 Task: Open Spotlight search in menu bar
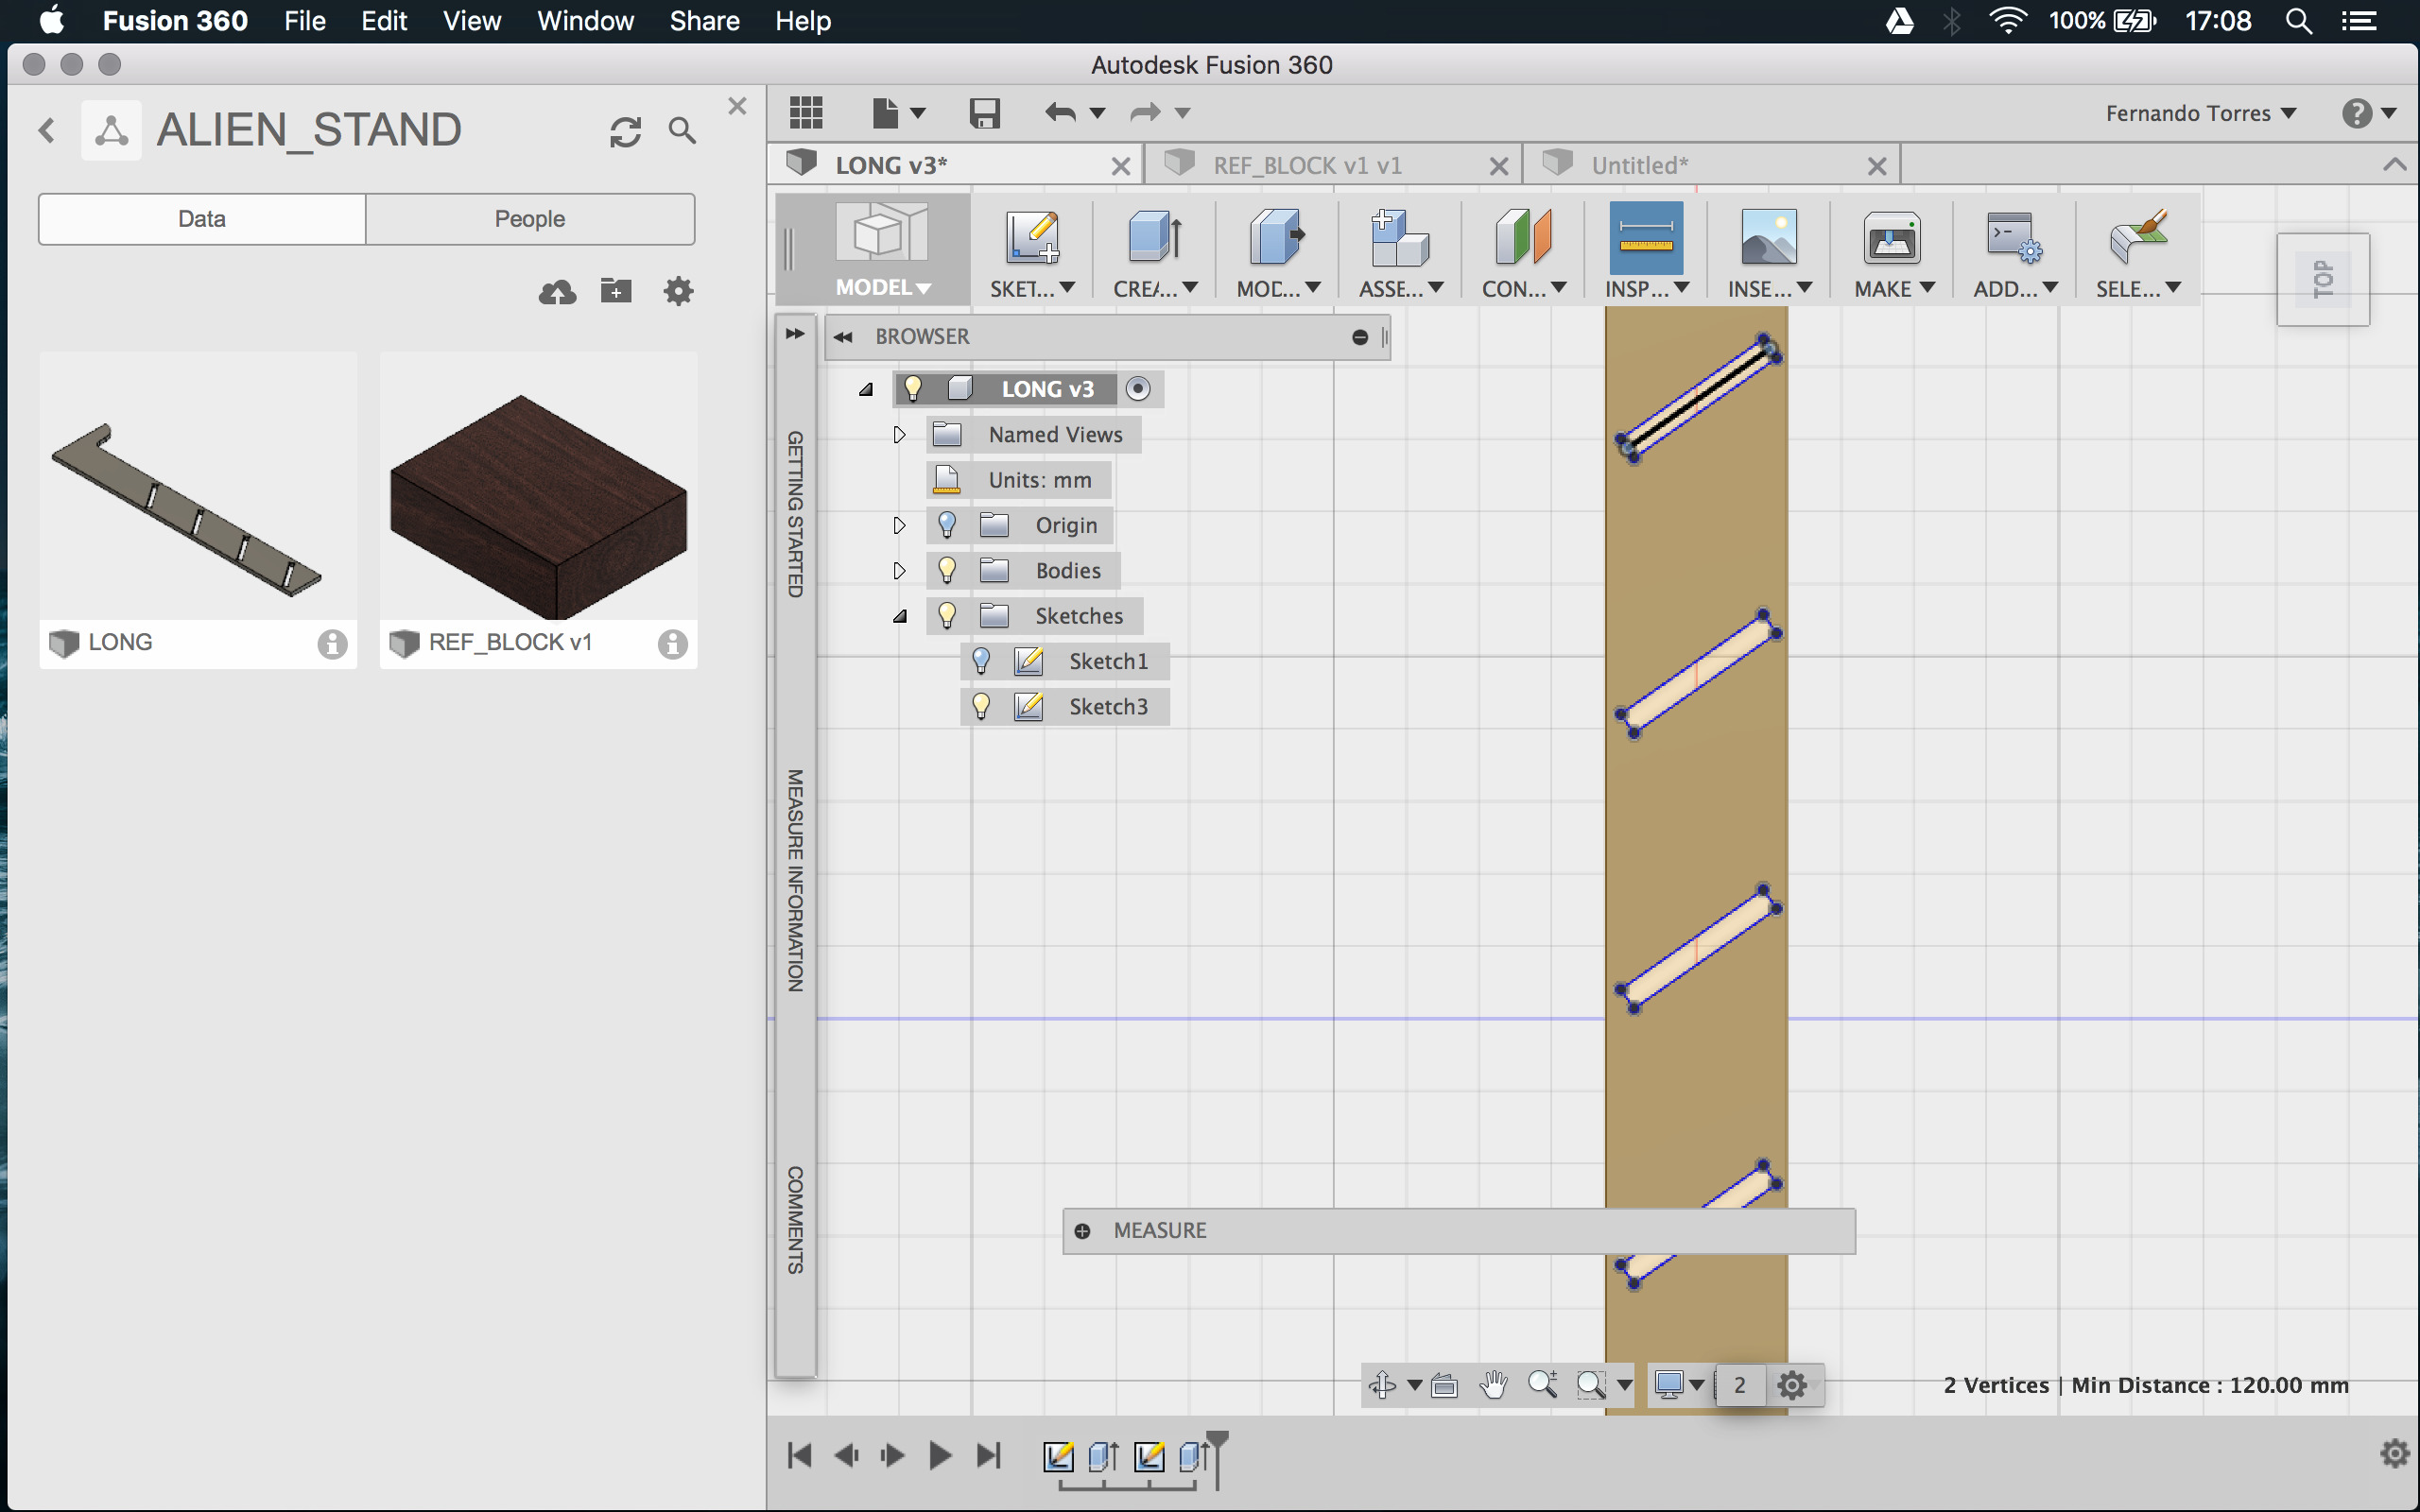[x=2298, y=21]
